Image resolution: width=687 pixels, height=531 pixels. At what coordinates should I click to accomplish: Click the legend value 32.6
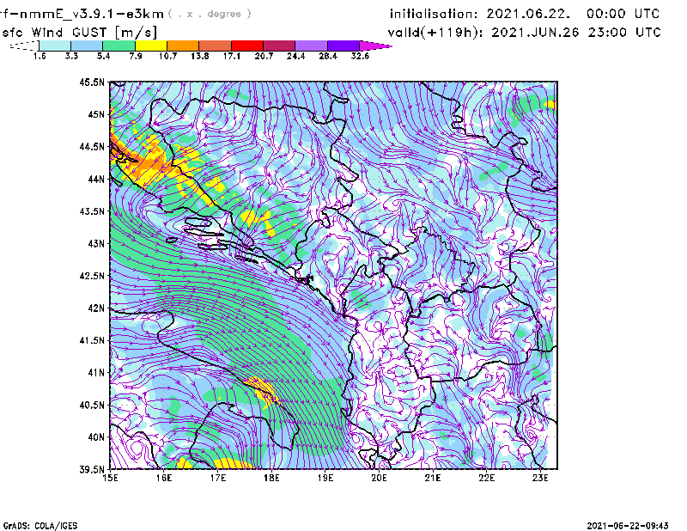[360, 56]
